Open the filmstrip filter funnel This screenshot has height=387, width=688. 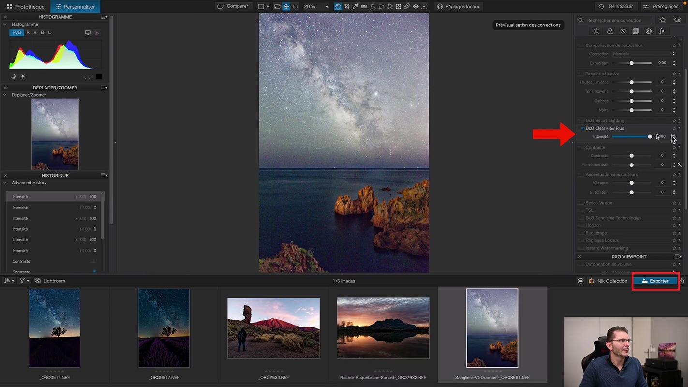[24, 281]
